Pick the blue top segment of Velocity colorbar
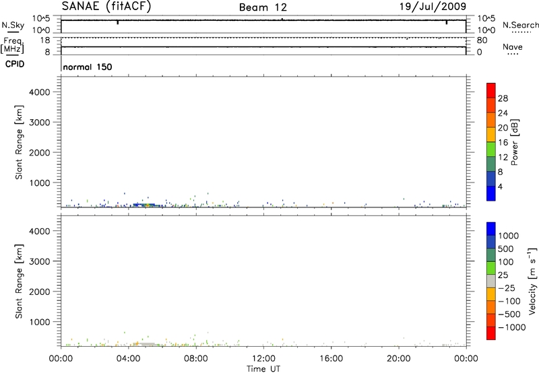This screenshot has height=373, width=539. pyautogui.click(x=491, y=229)
